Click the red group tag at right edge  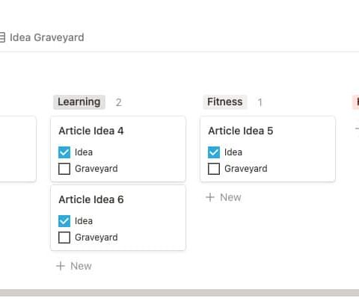tap(356, 102)
